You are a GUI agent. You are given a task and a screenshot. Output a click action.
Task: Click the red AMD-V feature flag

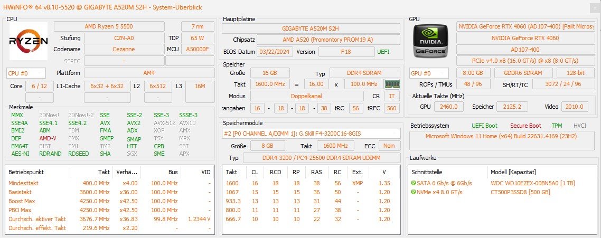click(x=48, y=138)
